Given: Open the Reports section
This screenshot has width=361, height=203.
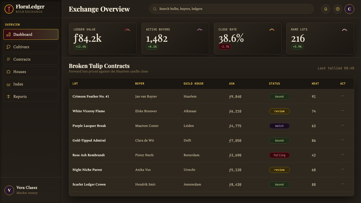Looking at the screenshot, I should coord(31,96).
